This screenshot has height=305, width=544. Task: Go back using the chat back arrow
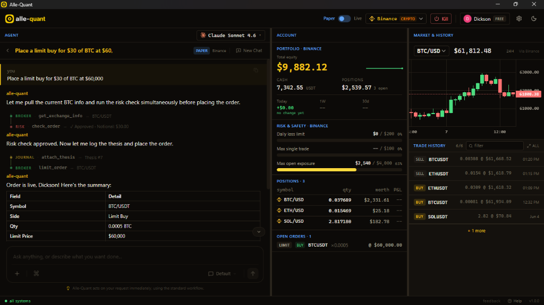coord(7,50)
